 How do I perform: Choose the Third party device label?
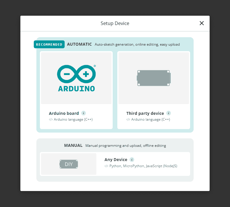coord(145,113)
